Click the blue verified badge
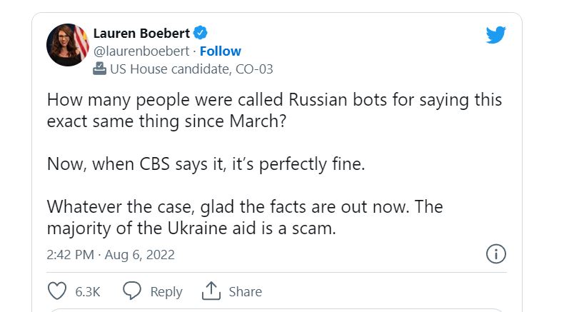This screenshot has height=312, width=564. (x=201, y=32)
